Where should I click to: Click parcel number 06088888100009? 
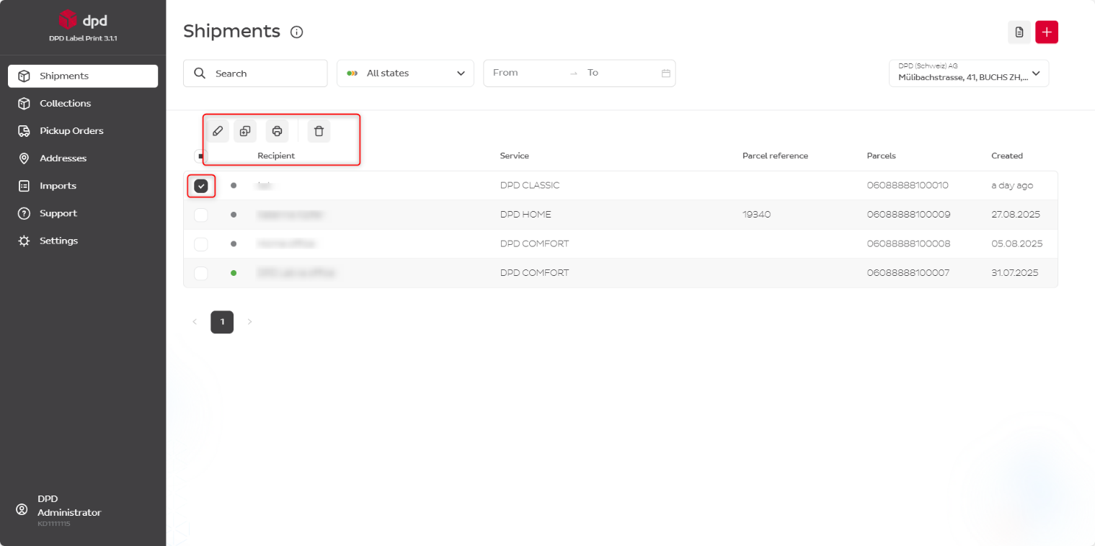coord(908,215)
